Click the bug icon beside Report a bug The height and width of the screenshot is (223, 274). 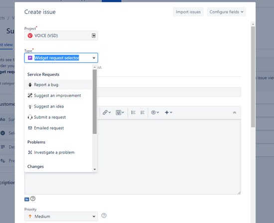(30, 85)
